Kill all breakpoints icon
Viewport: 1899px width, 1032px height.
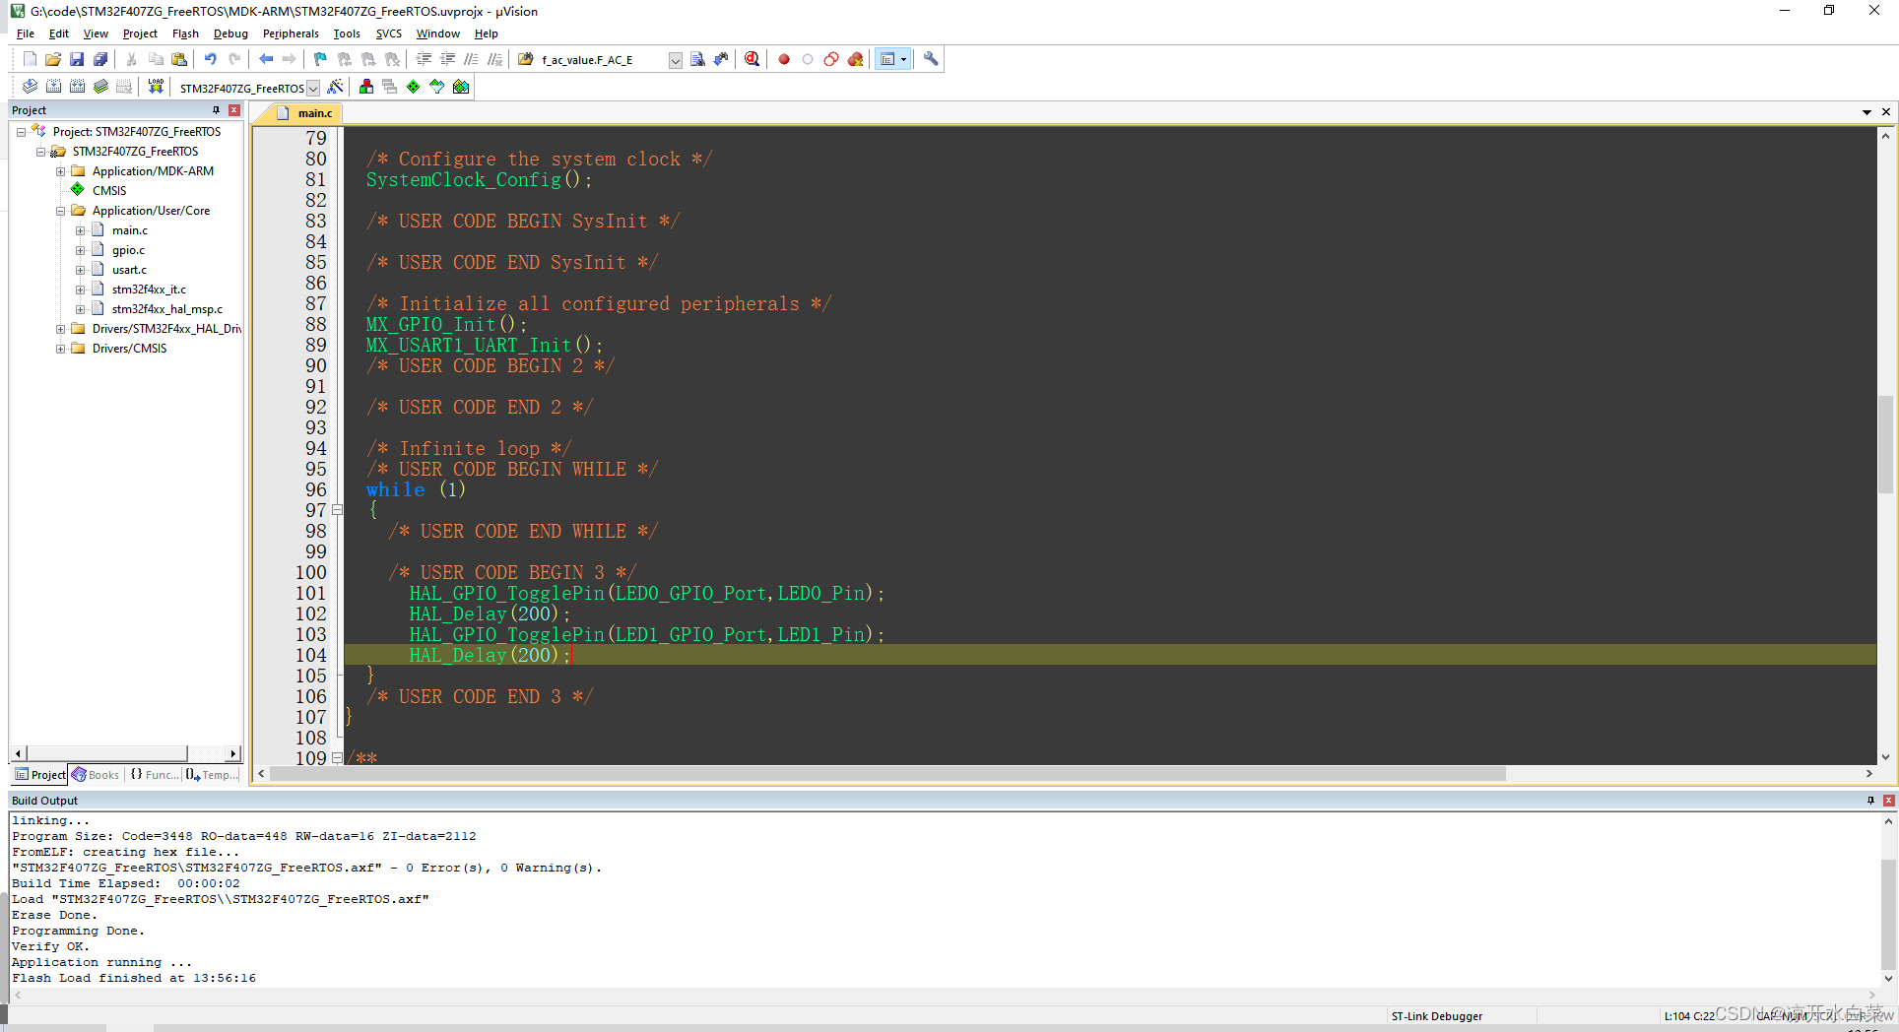[x=855, y=59]
